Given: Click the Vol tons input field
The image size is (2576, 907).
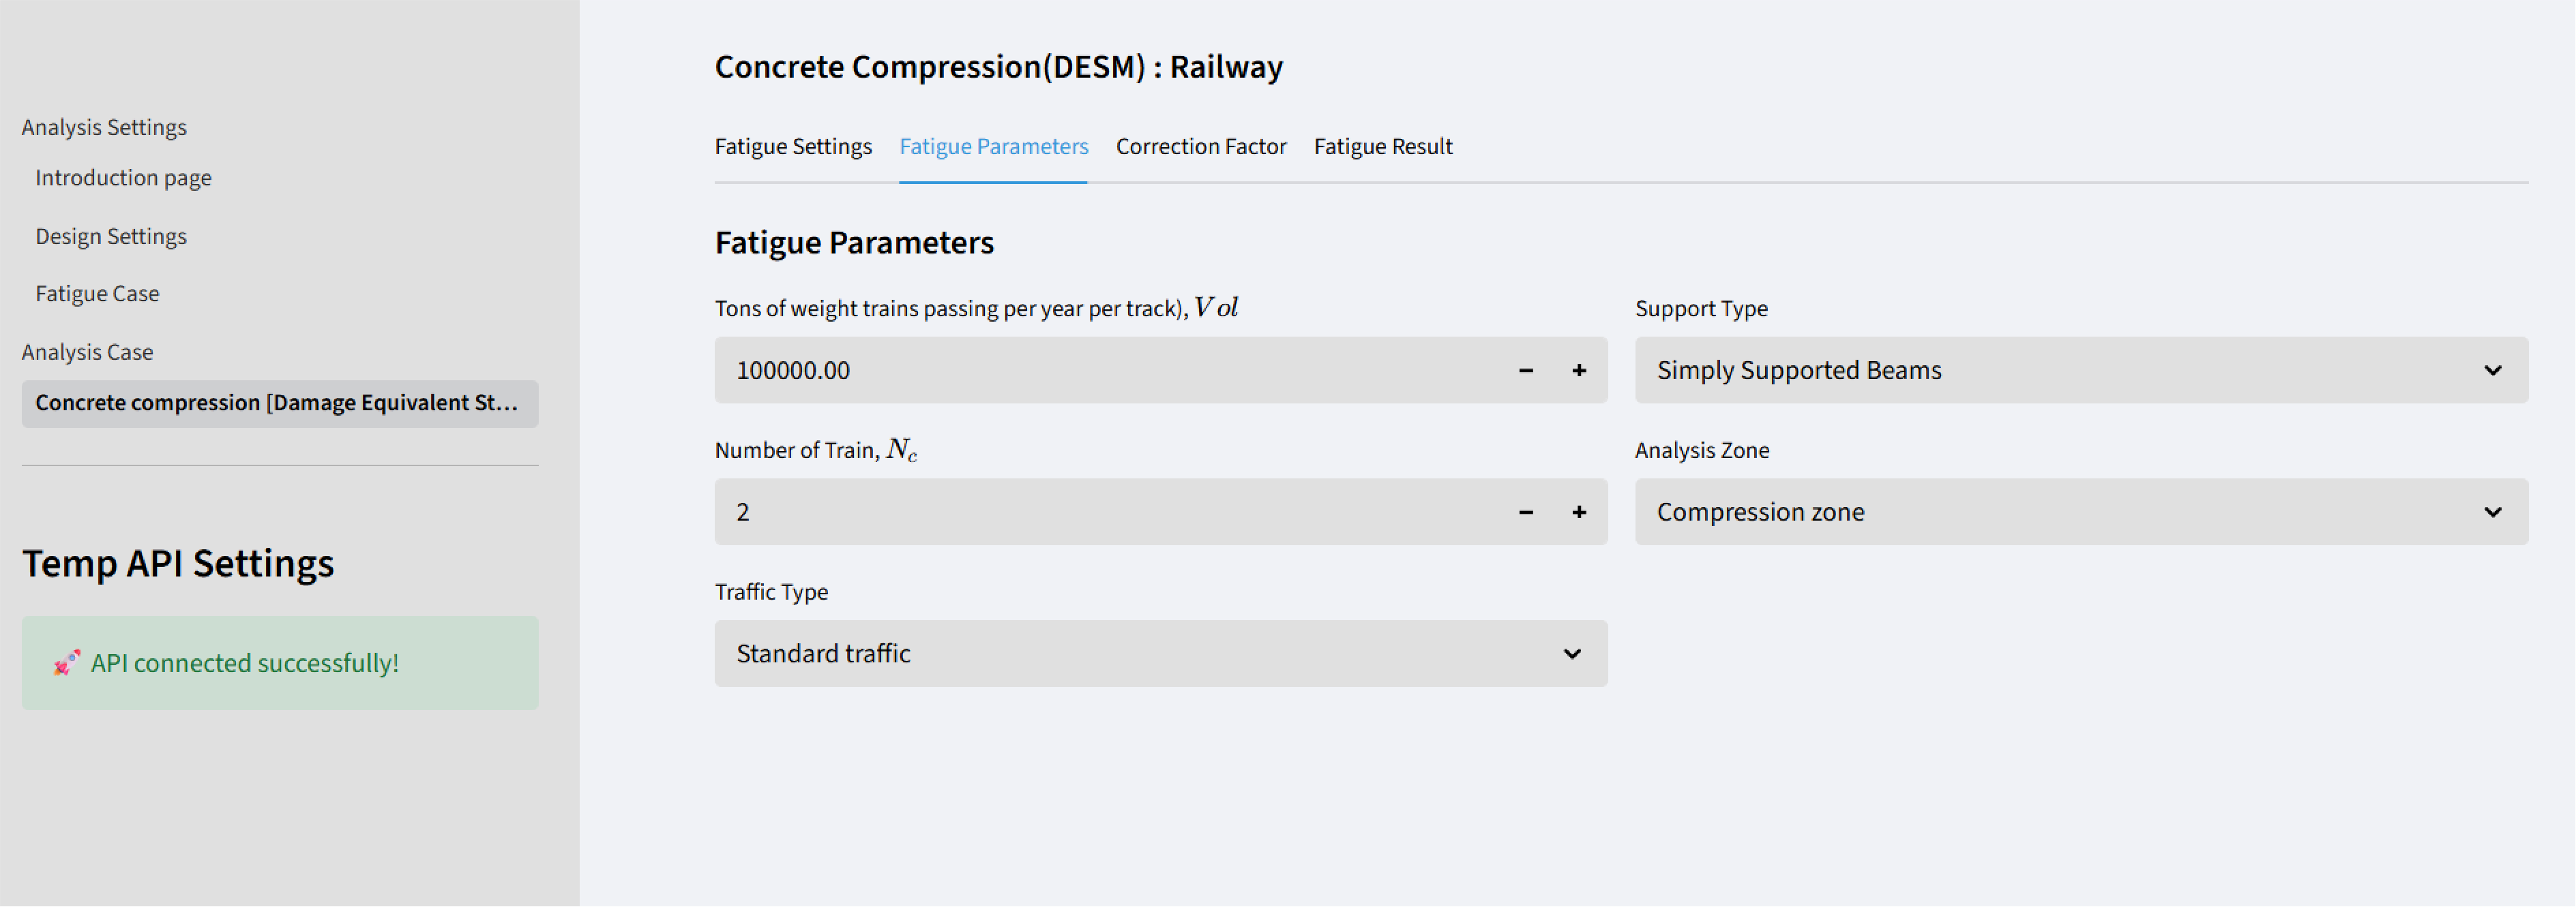Looking at the screenshot, I should click(1100, 371).
